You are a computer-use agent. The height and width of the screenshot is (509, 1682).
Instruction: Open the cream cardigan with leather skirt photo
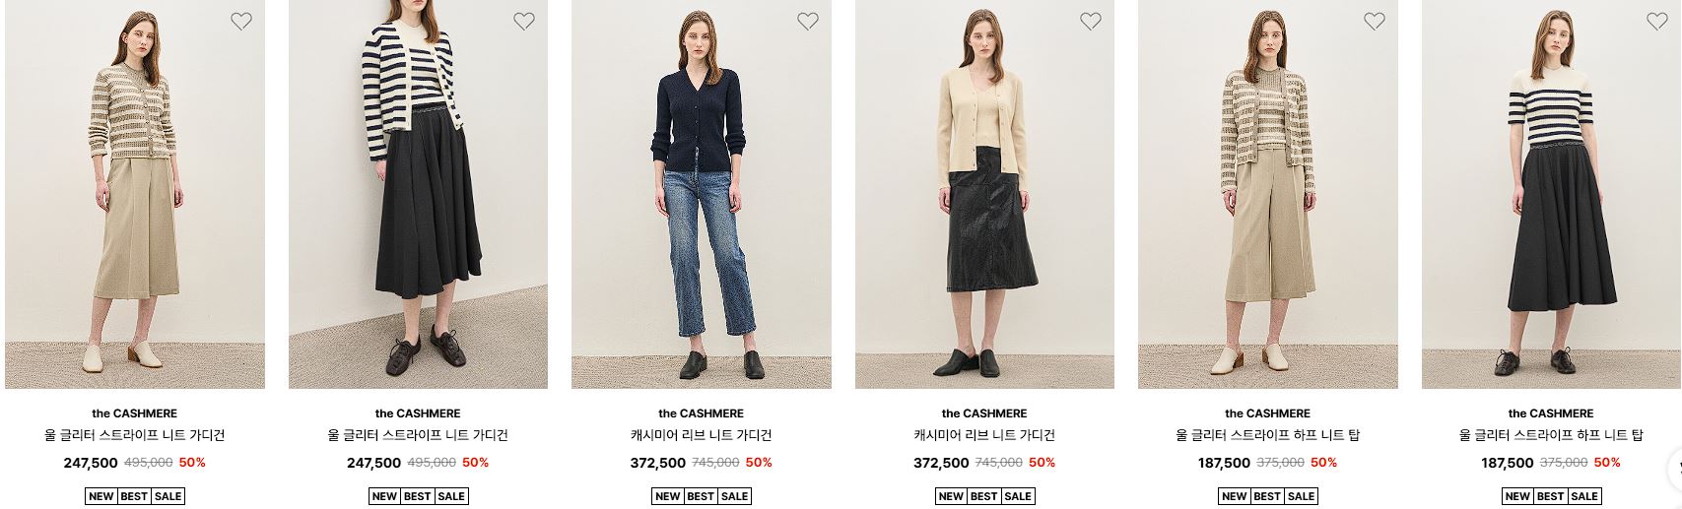click(x=984, y=194)
